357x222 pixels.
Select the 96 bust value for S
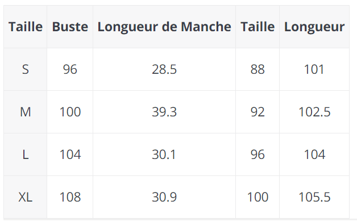(x=70, y=69)
